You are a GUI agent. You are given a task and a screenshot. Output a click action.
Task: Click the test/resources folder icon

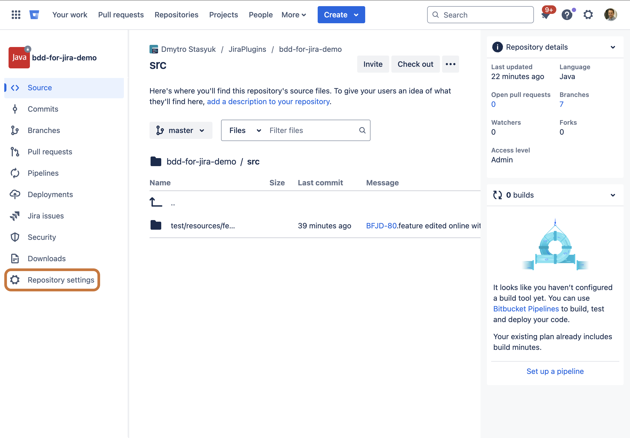click(156, 225)
